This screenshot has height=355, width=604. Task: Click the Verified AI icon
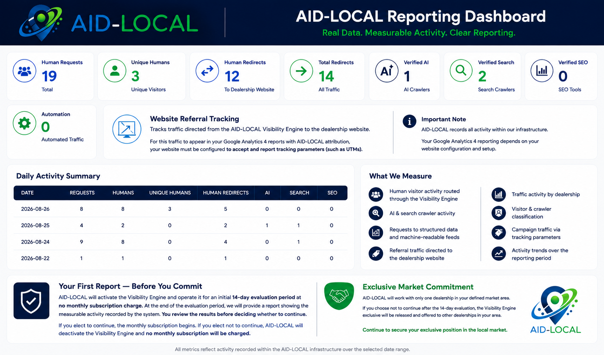pyautogui.click(x=387, y=71)
